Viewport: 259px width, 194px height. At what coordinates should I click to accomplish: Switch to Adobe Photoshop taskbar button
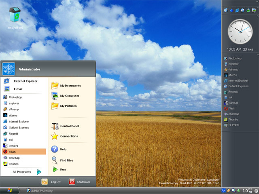coord(40,191)
